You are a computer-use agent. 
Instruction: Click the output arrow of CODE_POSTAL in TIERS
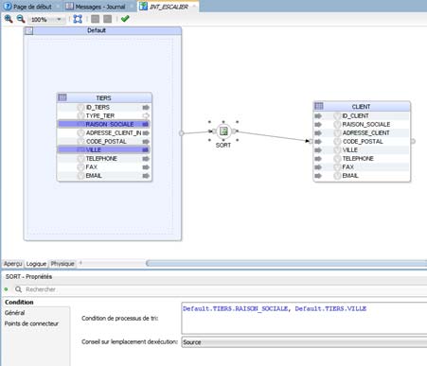(146, 142)
